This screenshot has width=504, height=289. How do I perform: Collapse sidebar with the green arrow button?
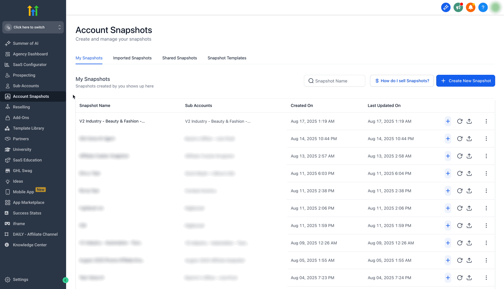(66, 280)
